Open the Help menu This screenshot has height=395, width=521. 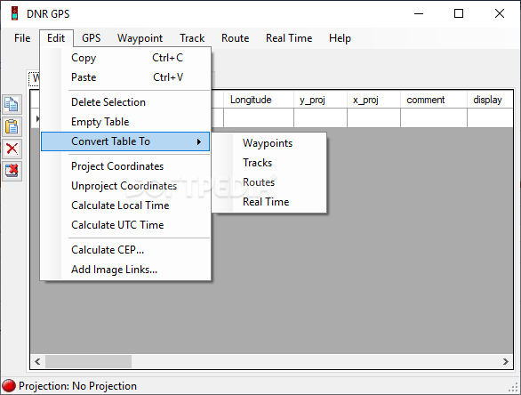pos(340,38)
